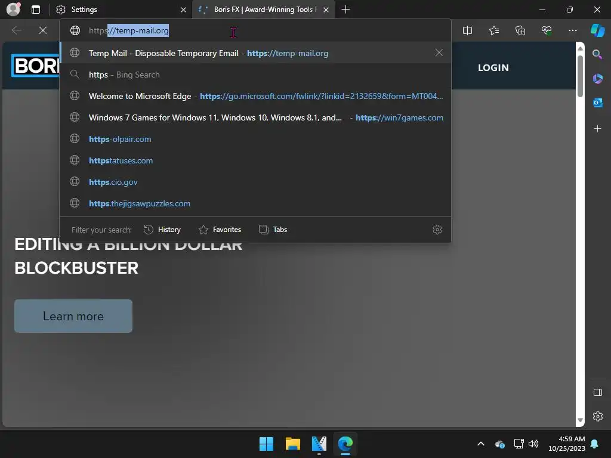Choose https.cio.gov suggestion

pyautogui.click(x=255, y=181)
